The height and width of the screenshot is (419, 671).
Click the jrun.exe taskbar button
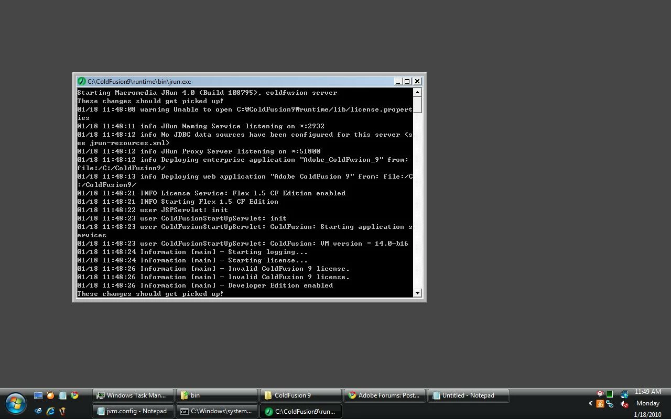[x=301, y=411]
